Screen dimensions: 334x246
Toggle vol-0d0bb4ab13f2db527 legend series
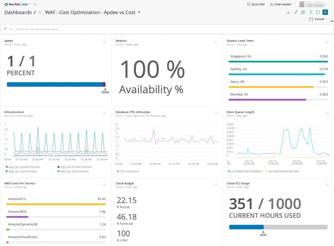tap(245, 171)
